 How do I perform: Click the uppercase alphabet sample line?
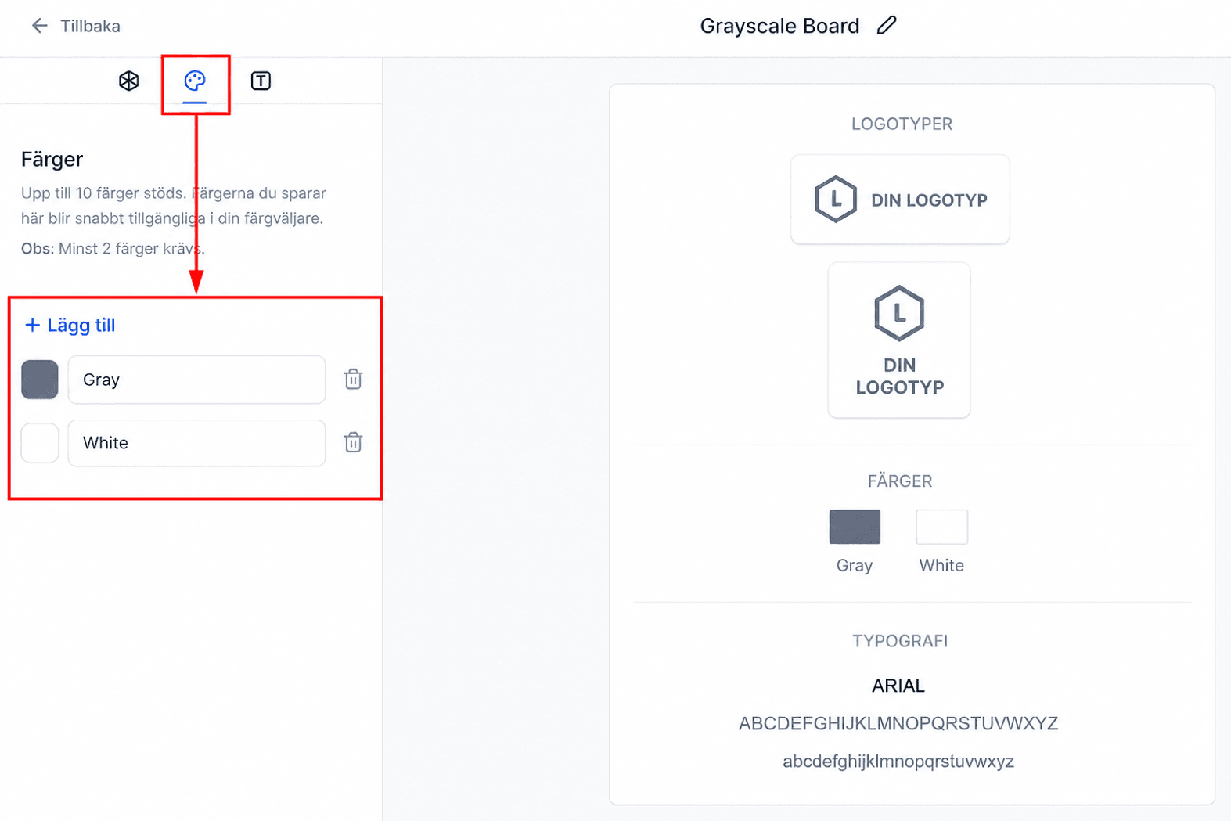click(898, 723)
